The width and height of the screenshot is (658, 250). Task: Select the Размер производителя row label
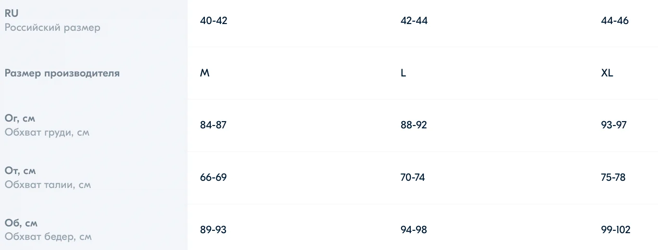62,73
